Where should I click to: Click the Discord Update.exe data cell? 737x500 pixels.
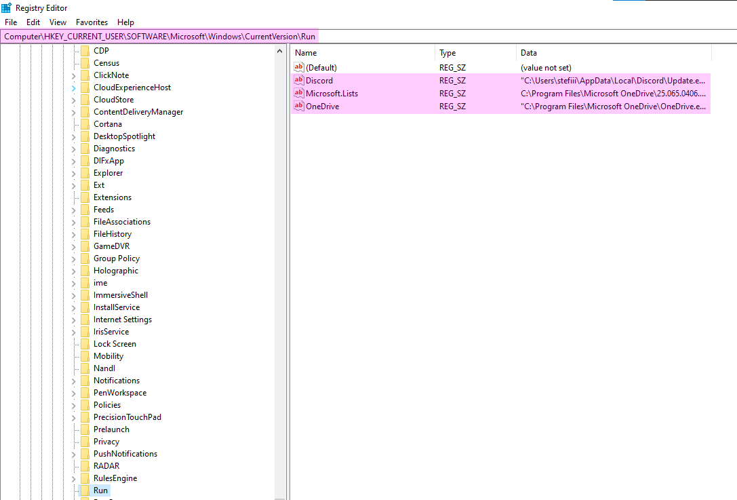pyautogui.click(x=613, y=81)
